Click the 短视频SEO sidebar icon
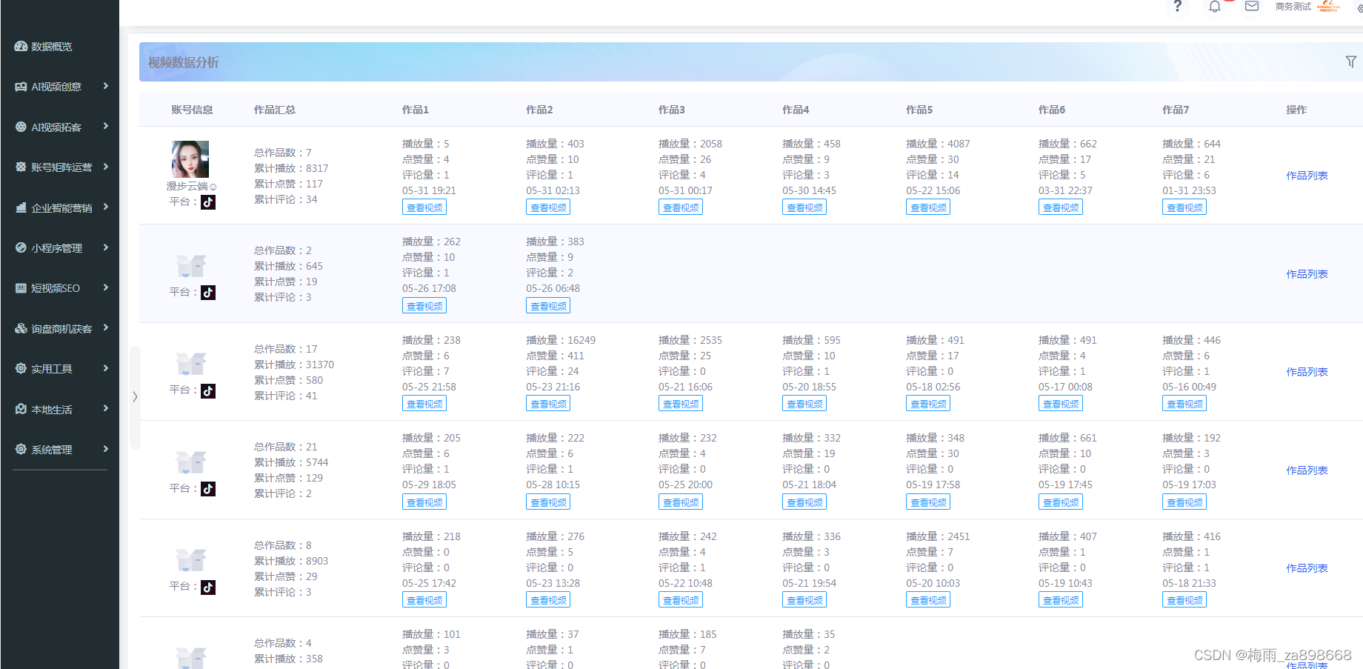1363x669 pixels. coord(21,287)
